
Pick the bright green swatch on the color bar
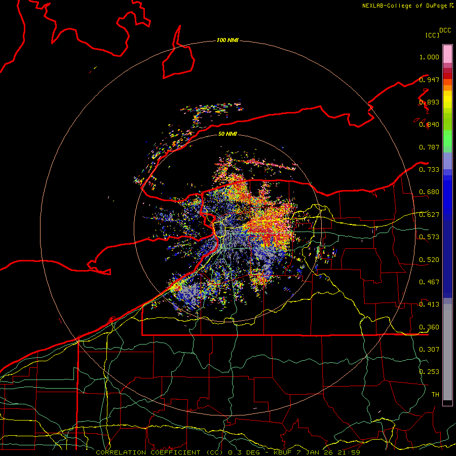coord(447,138)
